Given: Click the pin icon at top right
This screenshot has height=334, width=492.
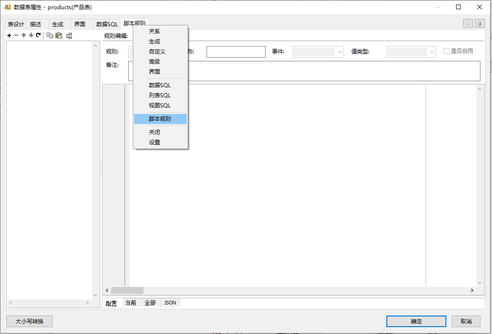Looking at the screenshot, I should pos(480,24).
